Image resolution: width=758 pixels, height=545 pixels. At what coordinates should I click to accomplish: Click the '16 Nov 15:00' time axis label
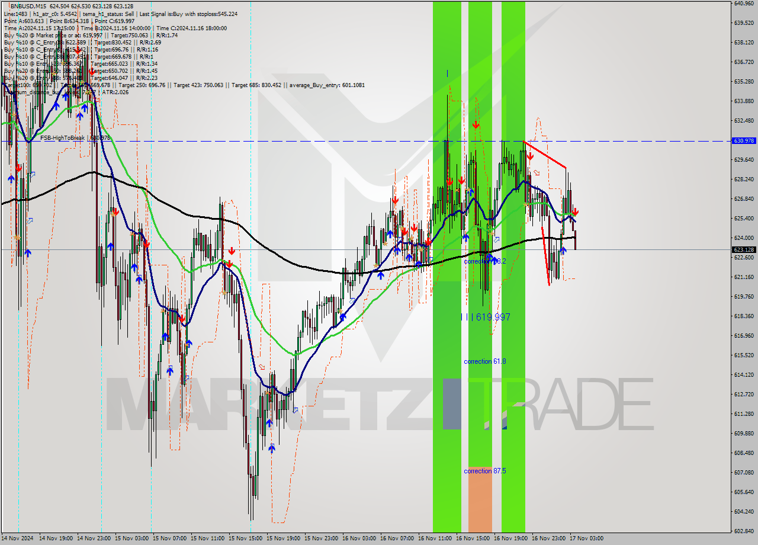[473, 538]
